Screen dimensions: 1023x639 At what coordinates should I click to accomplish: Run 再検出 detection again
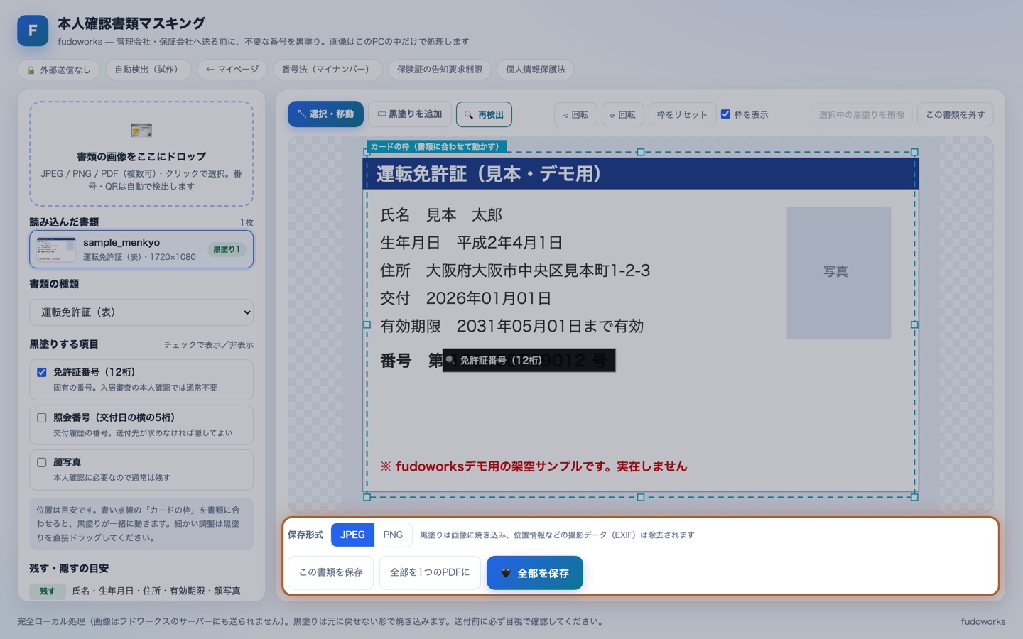pos(484,114)
